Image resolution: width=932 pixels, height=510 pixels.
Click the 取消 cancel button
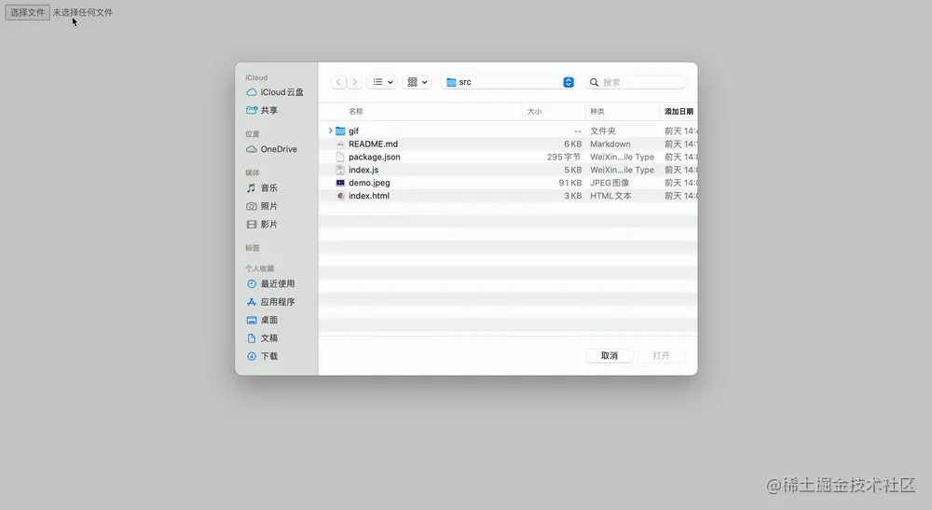pyautogui.click(x=610, y=355)
